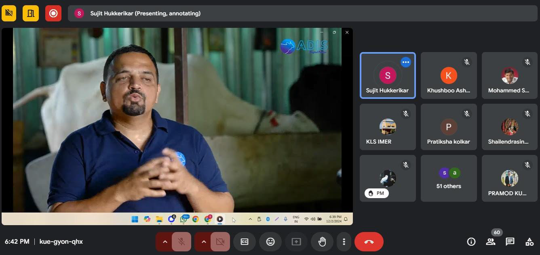
Task: Click the Windows Start button in shared taskbar
Action: 135,219
